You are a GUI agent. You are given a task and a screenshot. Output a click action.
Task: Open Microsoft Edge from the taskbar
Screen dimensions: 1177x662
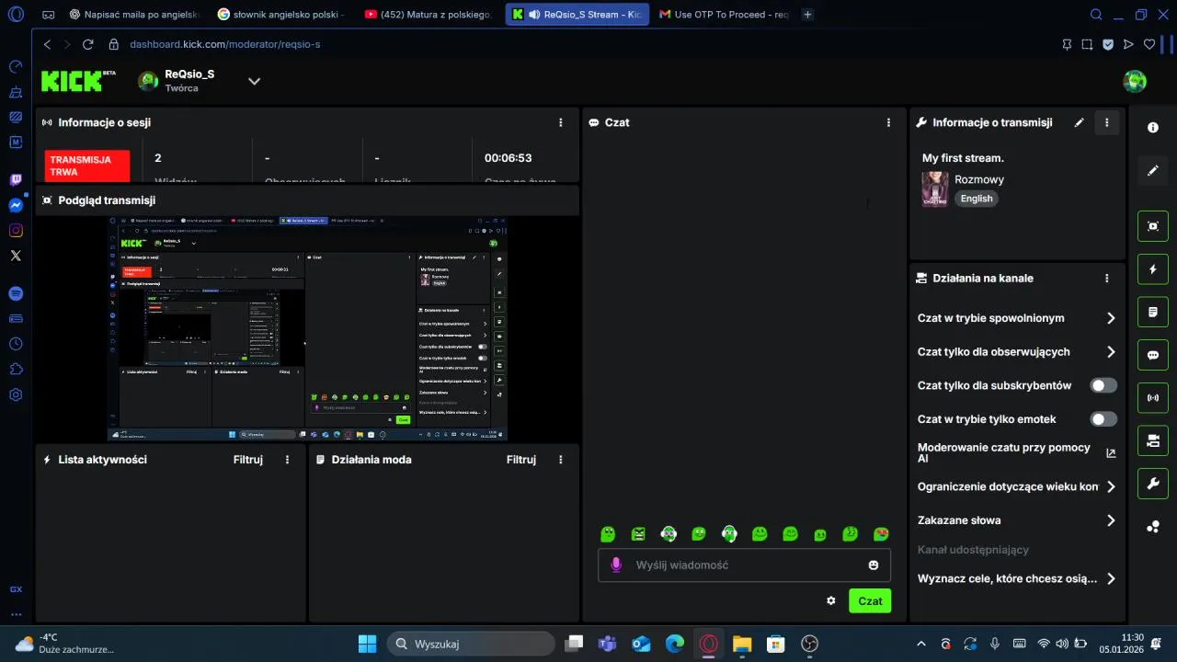[x=675, y=644]
